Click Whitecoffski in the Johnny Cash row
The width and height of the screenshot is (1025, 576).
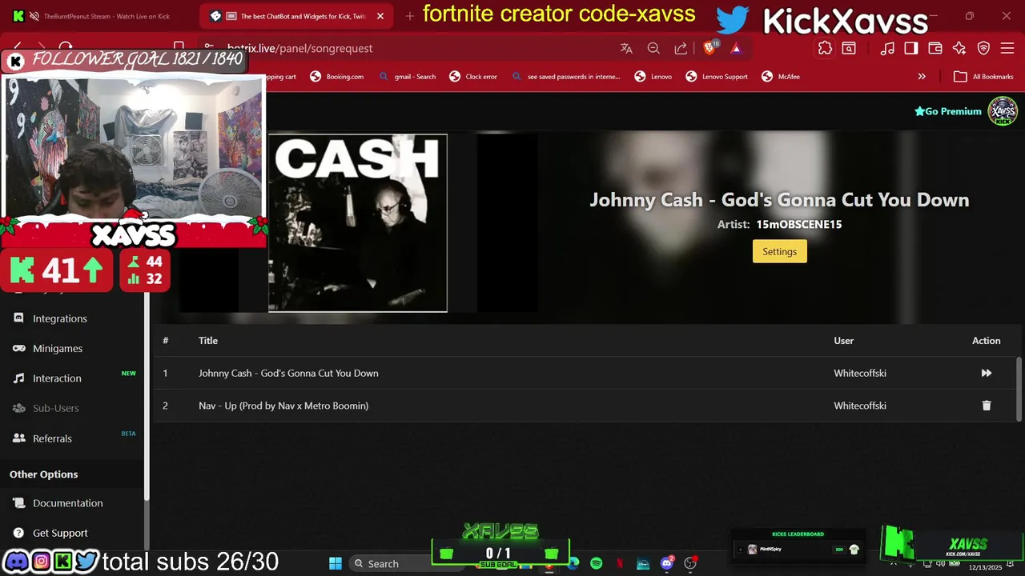tap(860, 373)
